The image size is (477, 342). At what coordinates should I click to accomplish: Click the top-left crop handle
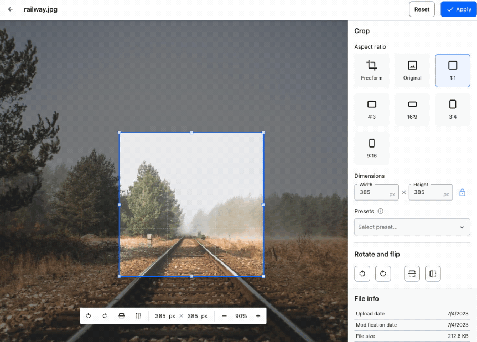pyautogui.click(x=120, y=133)
